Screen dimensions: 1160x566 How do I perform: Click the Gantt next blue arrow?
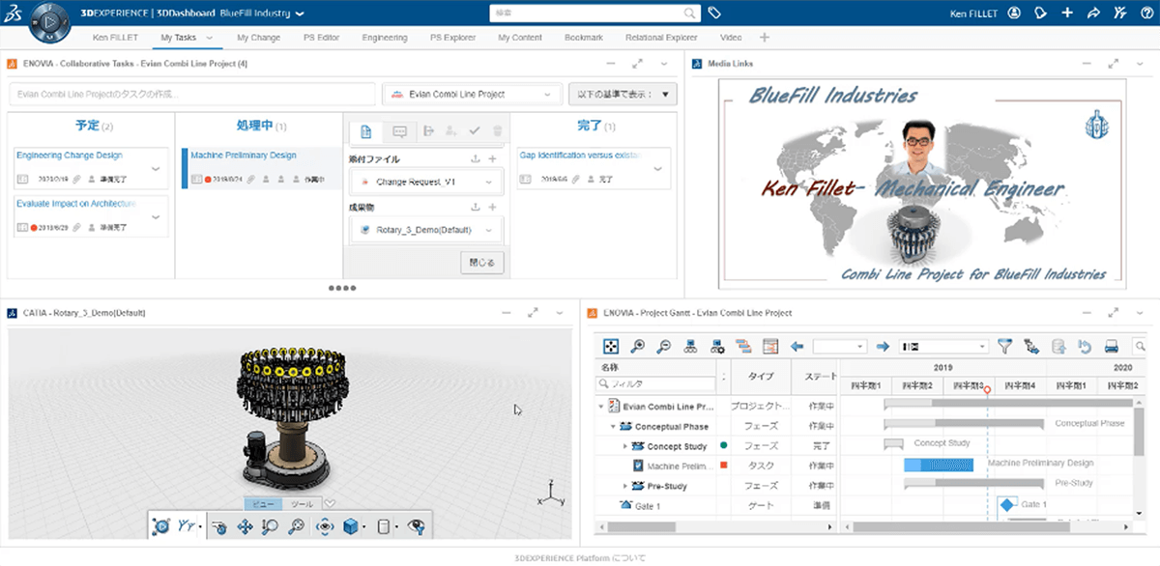click(x=882, y=346)
